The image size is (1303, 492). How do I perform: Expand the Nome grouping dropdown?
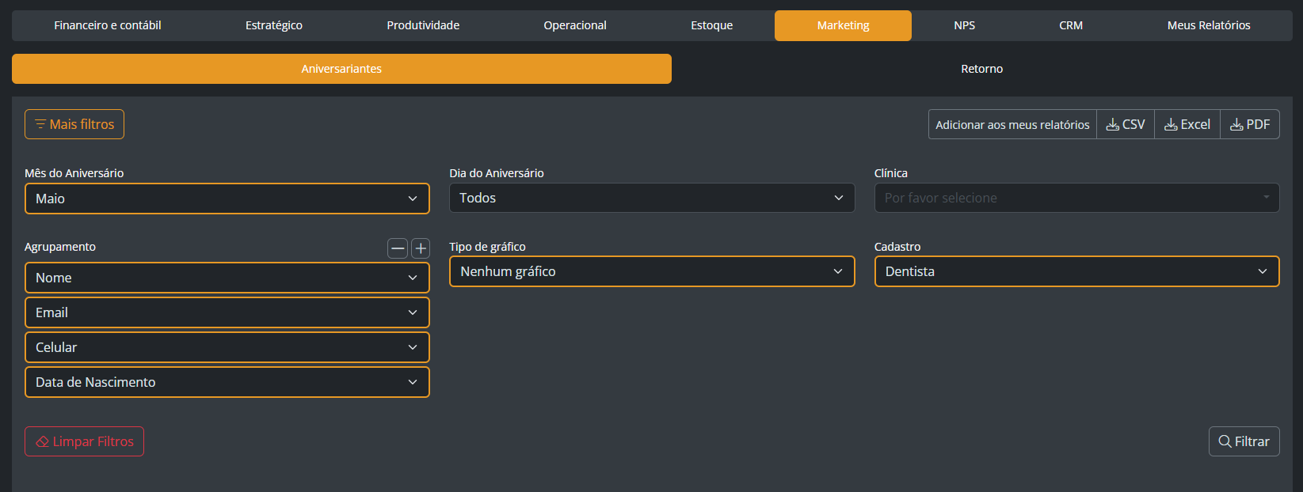click(x=227, y=278)
